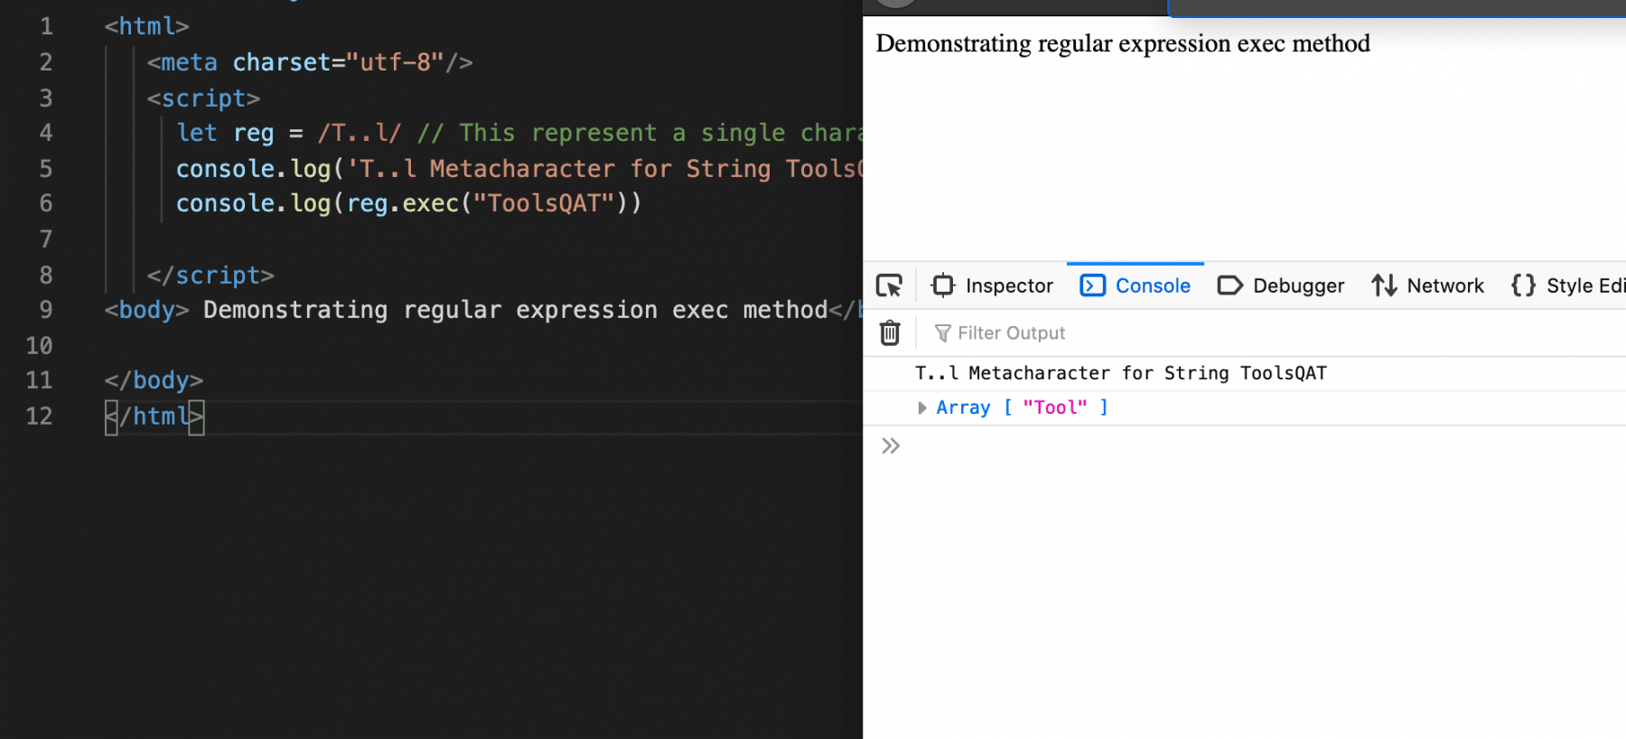Click the opening script tag

point(203,98)
